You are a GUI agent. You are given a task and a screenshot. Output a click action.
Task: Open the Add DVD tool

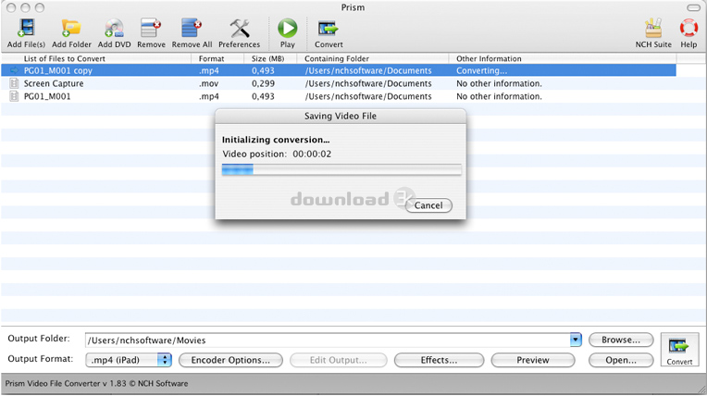[114, 30]
